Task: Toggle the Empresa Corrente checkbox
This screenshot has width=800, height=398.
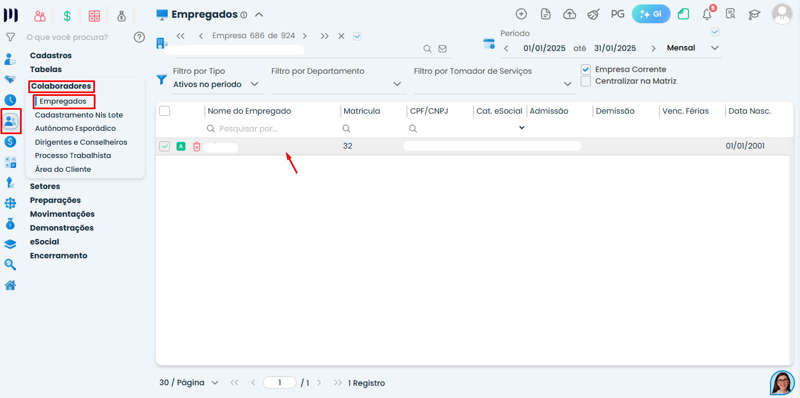Action: point(586,70)
